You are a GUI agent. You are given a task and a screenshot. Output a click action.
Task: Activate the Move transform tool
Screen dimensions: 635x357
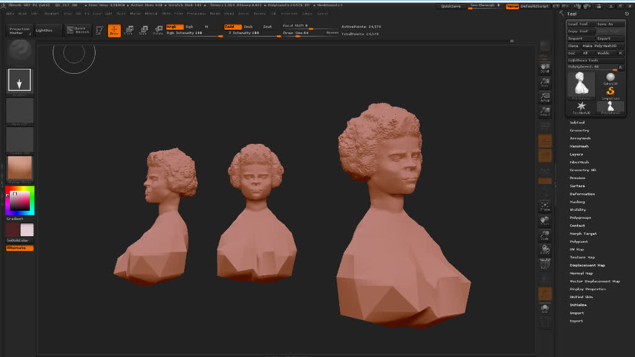[129, 30]
